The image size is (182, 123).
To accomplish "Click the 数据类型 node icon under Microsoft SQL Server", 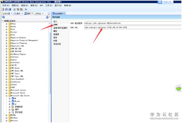I will 13,107.
